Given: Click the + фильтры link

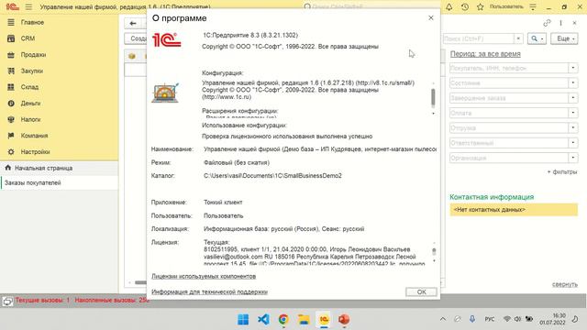Looking at the screenshot, I should click(x=562, y=171).
